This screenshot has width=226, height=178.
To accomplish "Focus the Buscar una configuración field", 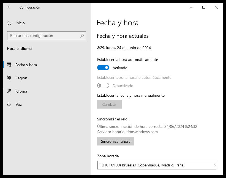I will tap(47, 36).
